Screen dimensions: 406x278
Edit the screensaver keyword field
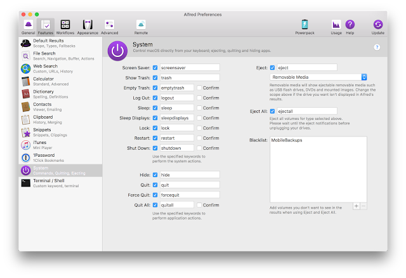190,68
